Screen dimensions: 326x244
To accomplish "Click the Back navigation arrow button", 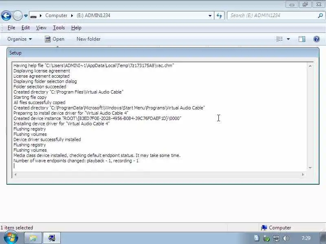I will [6, 15].
